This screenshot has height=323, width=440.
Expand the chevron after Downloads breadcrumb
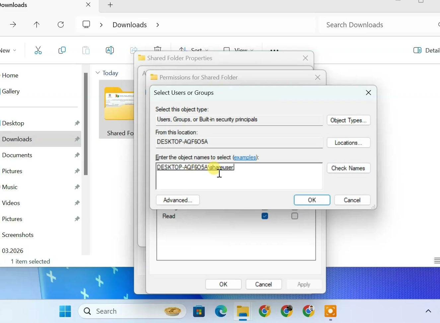[158, 25]
